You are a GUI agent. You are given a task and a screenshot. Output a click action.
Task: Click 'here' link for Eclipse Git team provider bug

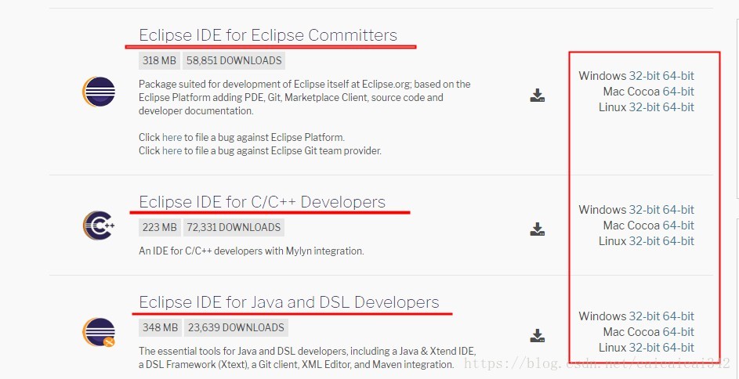(172, 150)
